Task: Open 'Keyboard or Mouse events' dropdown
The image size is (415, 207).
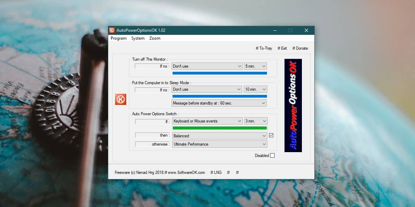Action: click(207, 121)
